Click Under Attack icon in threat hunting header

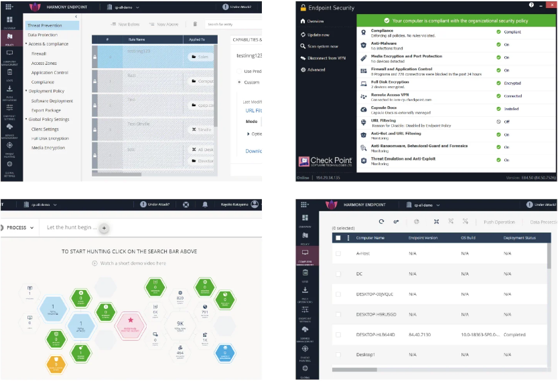(143, 204)
